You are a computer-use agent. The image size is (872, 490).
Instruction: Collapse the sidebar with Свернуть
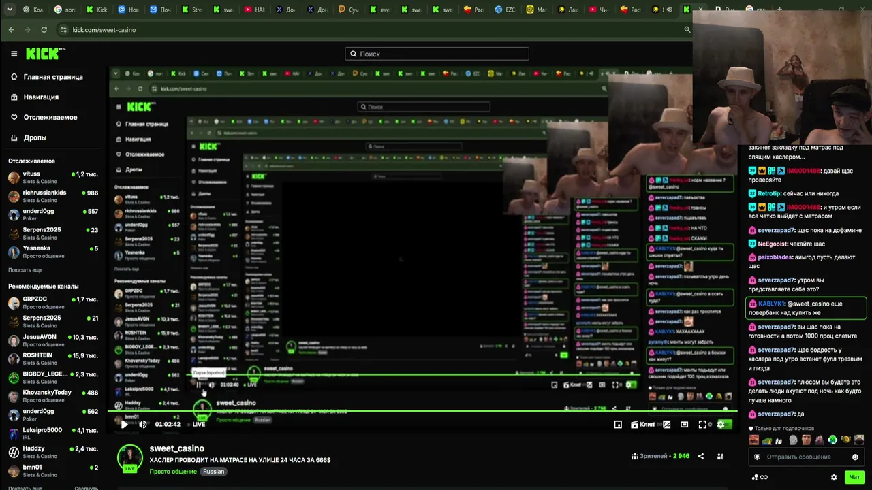coord(86,488)
